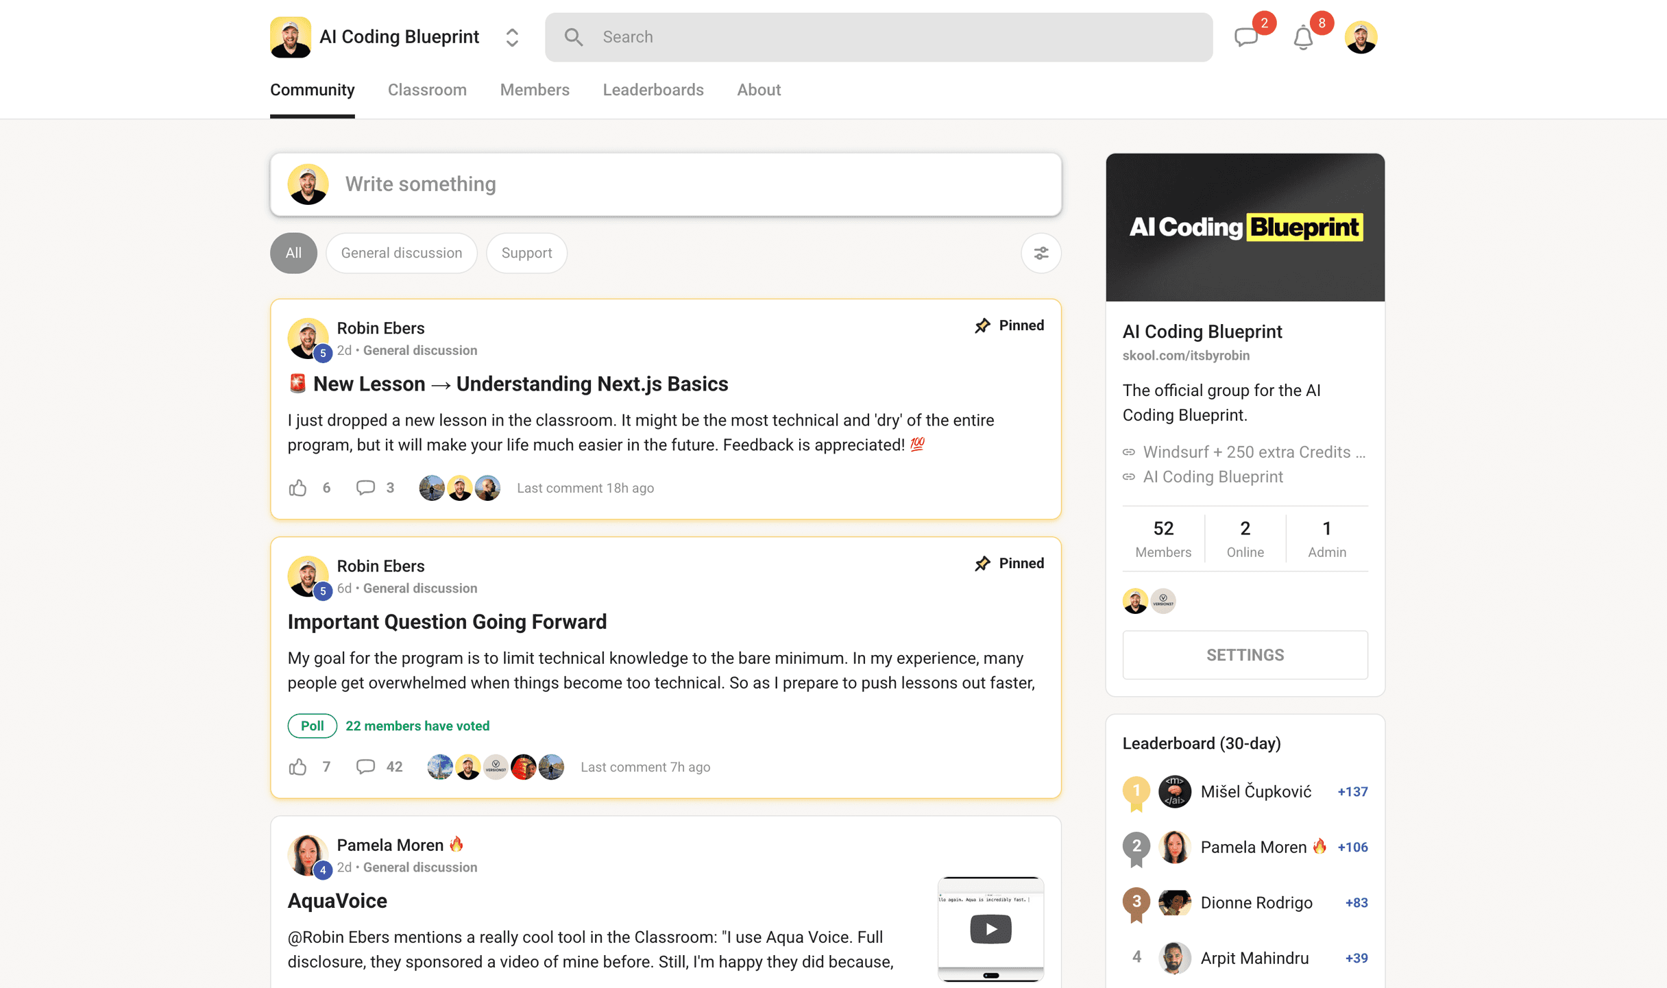Open the notifications bell
Image resolution: width=1667 pixels, height=988 pixels.
click(1303, 37)
